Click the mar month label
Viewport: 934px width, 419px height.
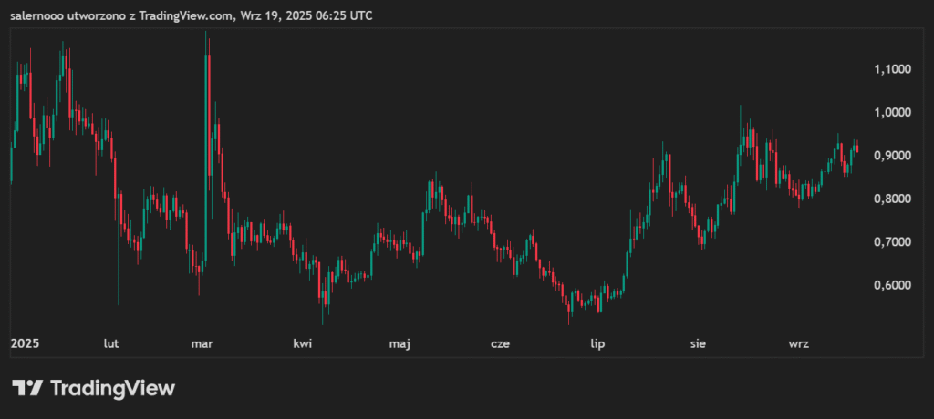click(202, 343)
